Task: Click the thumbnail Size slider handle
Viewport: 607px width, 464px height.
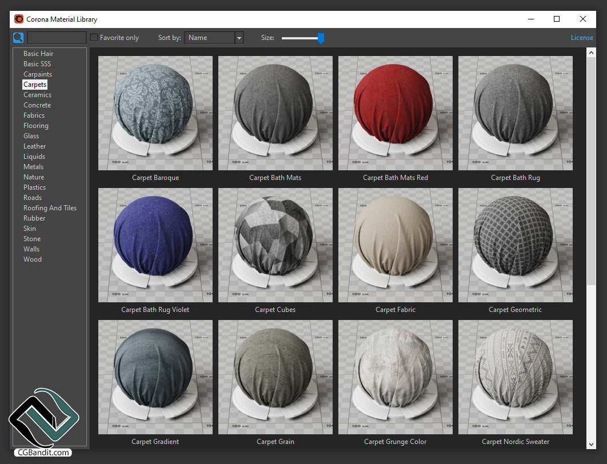Action: [321, 38]
